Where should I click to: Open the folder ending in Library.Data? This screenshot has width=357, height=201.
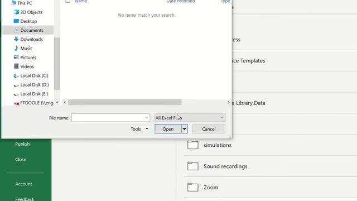pyautogui.click(x=249, y=103)
